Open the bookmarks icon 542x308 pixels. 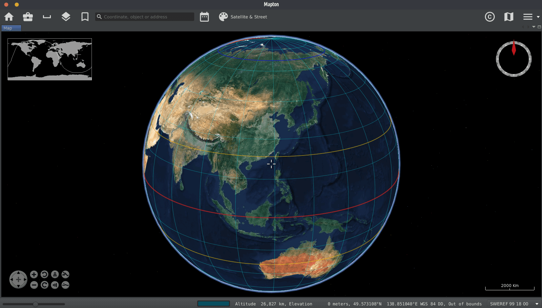click(x=85, y=17)
